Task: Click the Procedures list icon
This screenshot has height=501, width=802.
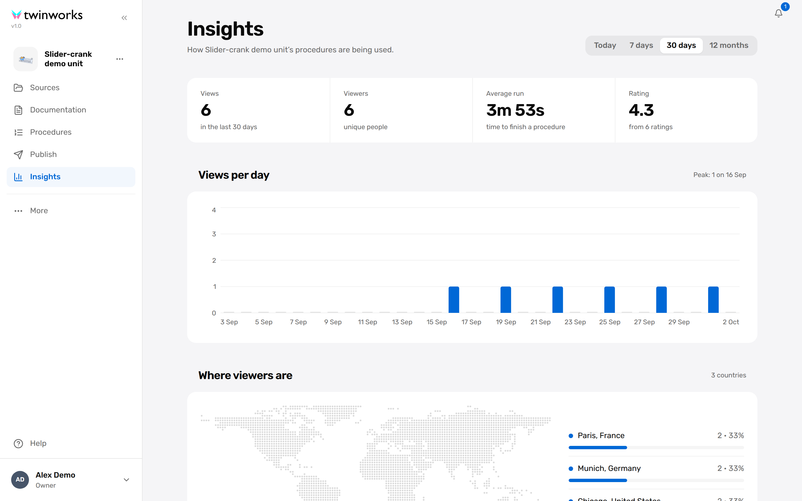Action: click(x=18, y=132)
